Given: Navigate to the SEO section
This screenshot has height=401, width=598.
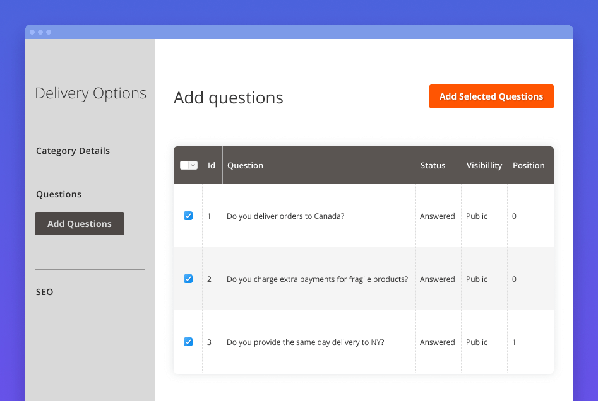Looking at the screenshot, I should tap(44, 292).
